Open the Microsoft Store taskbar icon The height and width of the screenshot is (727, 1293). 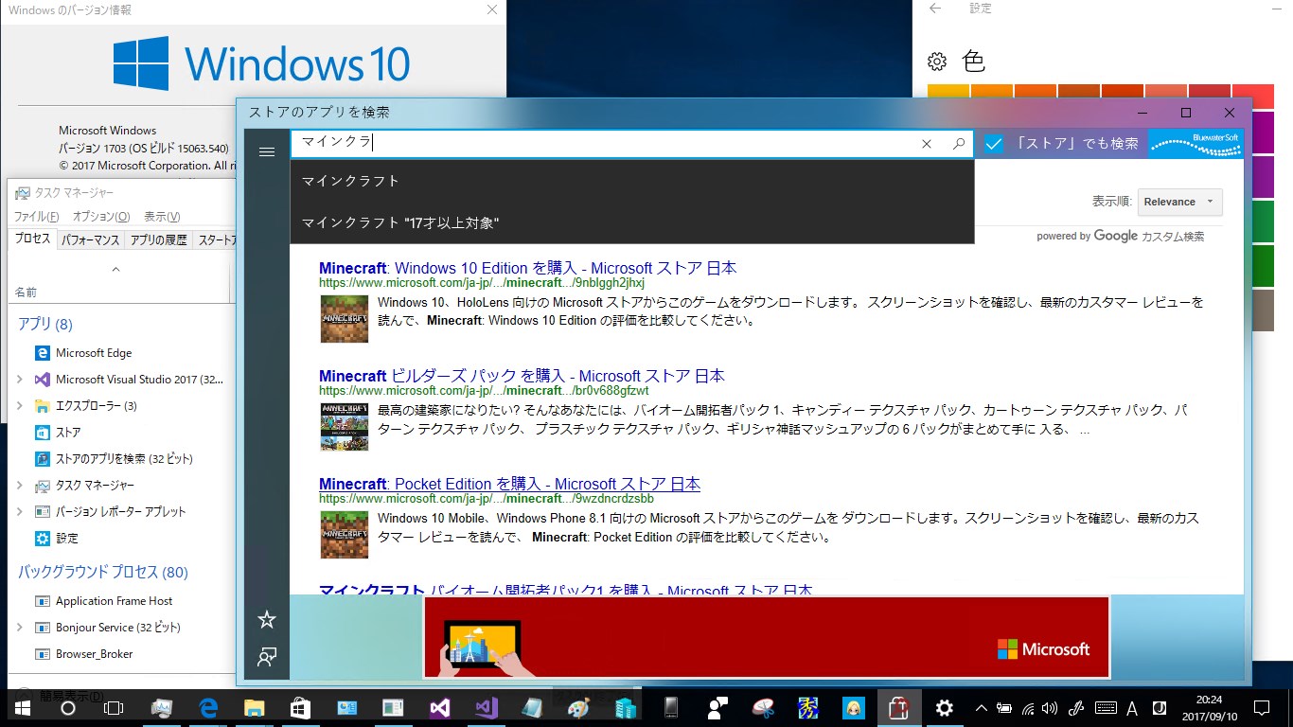300,707
